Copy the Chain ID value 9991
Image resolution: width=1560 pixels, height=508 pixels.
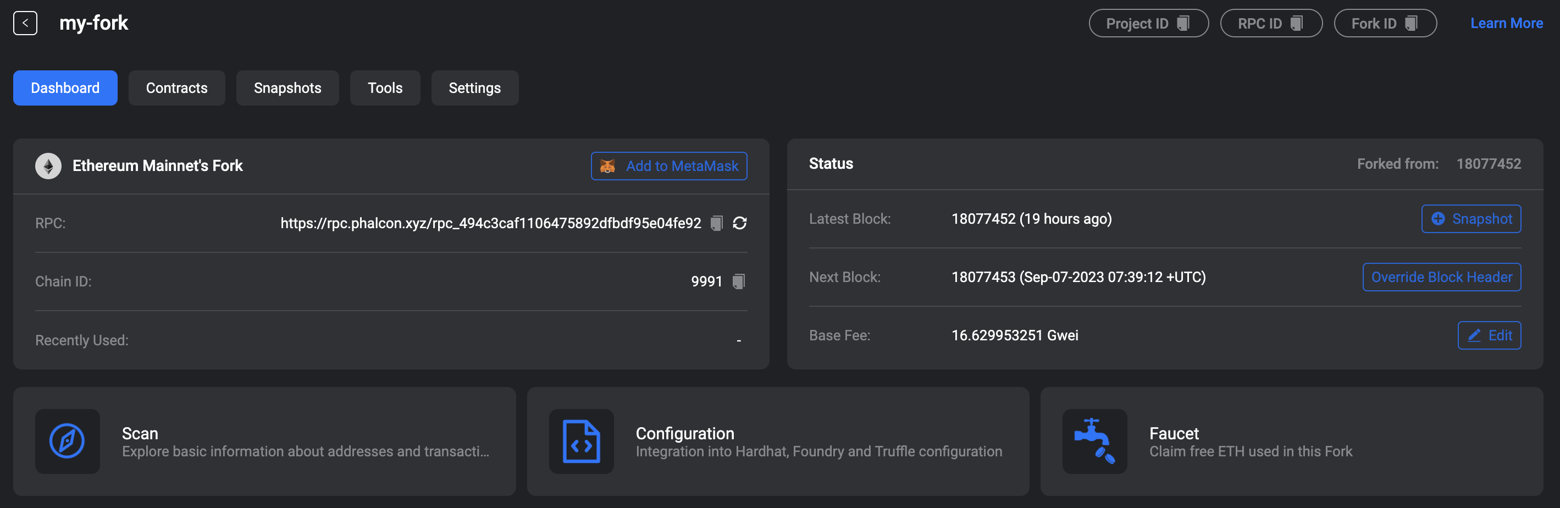738,281
